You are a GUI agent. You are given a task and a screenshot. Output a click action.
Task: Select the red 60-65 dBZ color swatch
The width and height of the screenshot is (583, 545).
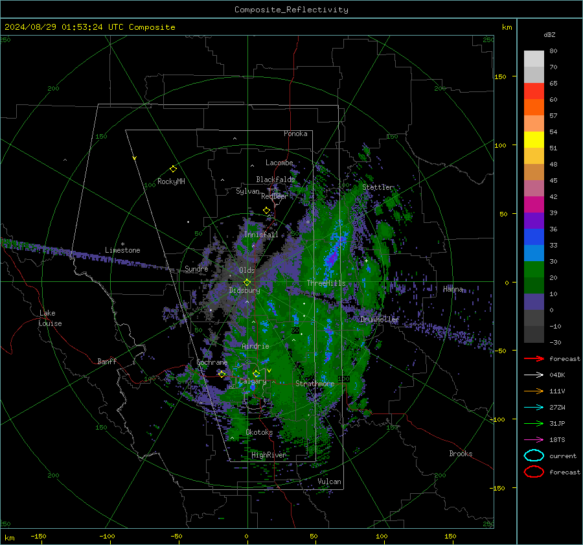point(534,91)
